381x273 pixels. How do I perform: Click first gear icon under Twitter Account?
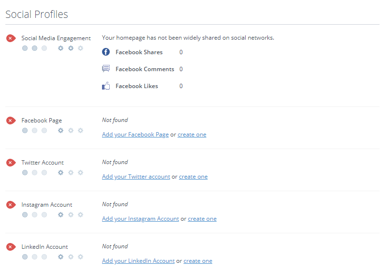click(x=60, y=172)
